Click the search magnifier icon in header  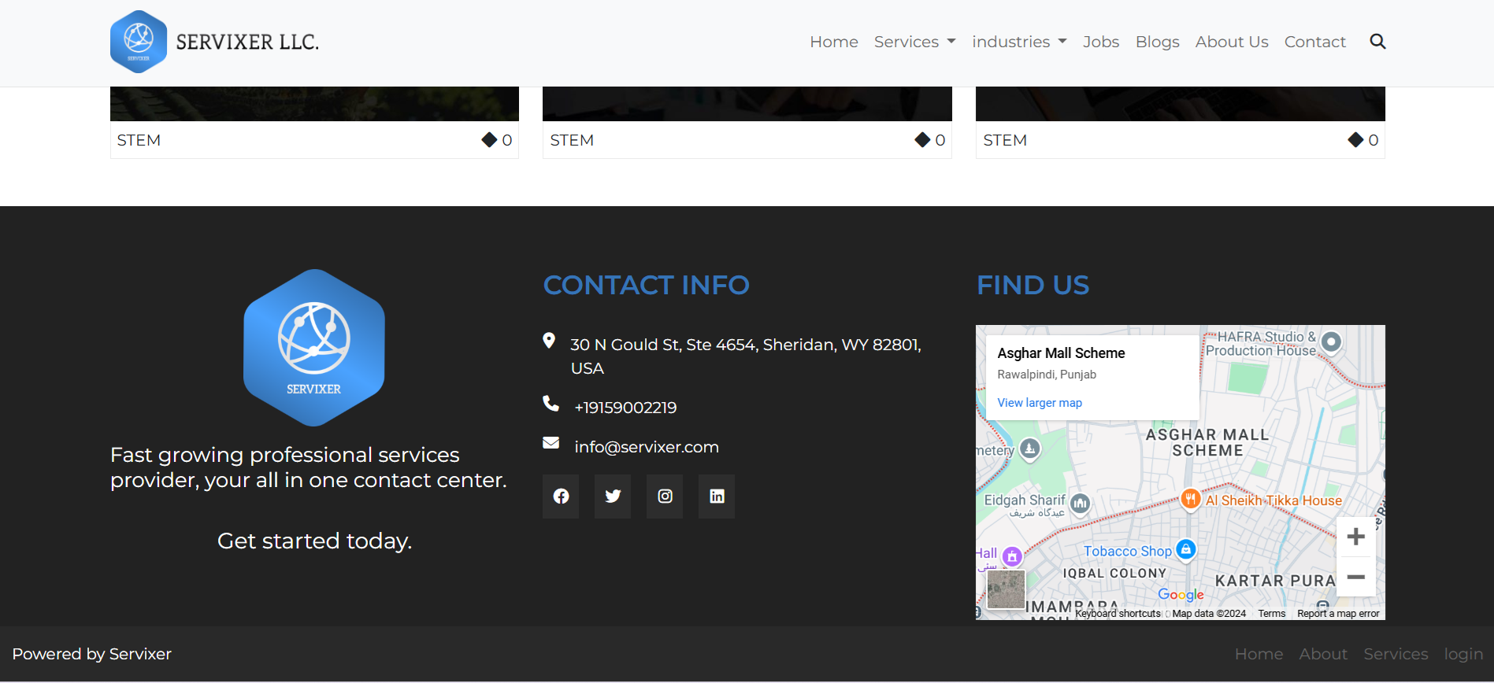click(1377, 42)
